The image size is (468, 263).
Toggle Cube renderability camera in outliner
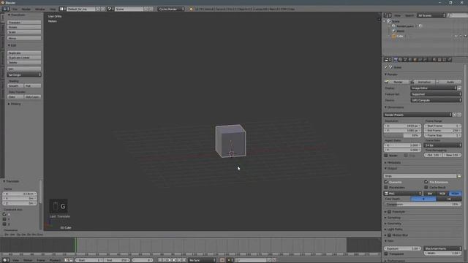coord(465,36)
